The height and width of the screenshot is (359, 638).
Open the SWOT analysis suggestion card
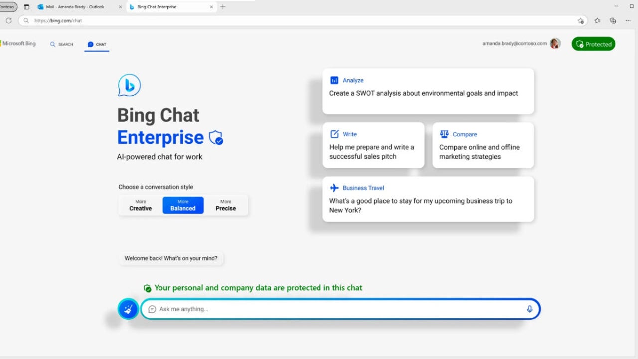(429, 91)
